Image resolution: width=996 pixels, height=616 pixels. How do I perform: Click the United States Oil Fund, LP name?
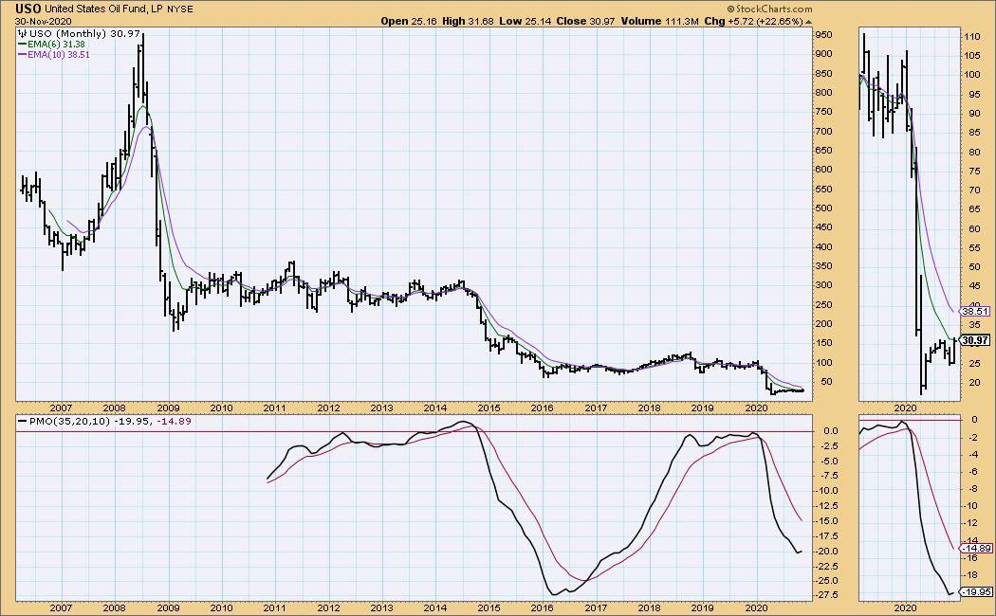[104, 9]
